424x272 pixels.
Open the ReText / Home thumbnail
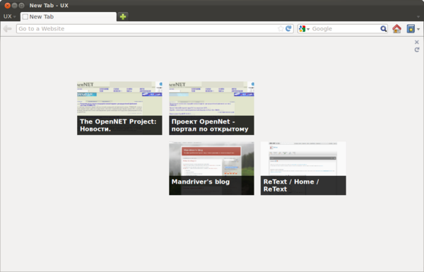303,168
